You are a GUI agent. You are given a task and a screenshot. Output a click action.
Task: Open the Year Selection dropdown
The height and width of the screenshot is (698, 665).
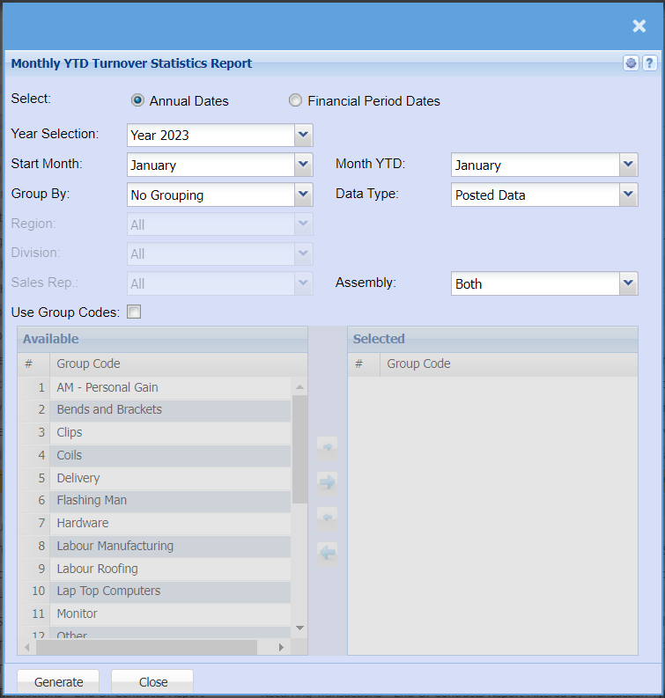303,135
